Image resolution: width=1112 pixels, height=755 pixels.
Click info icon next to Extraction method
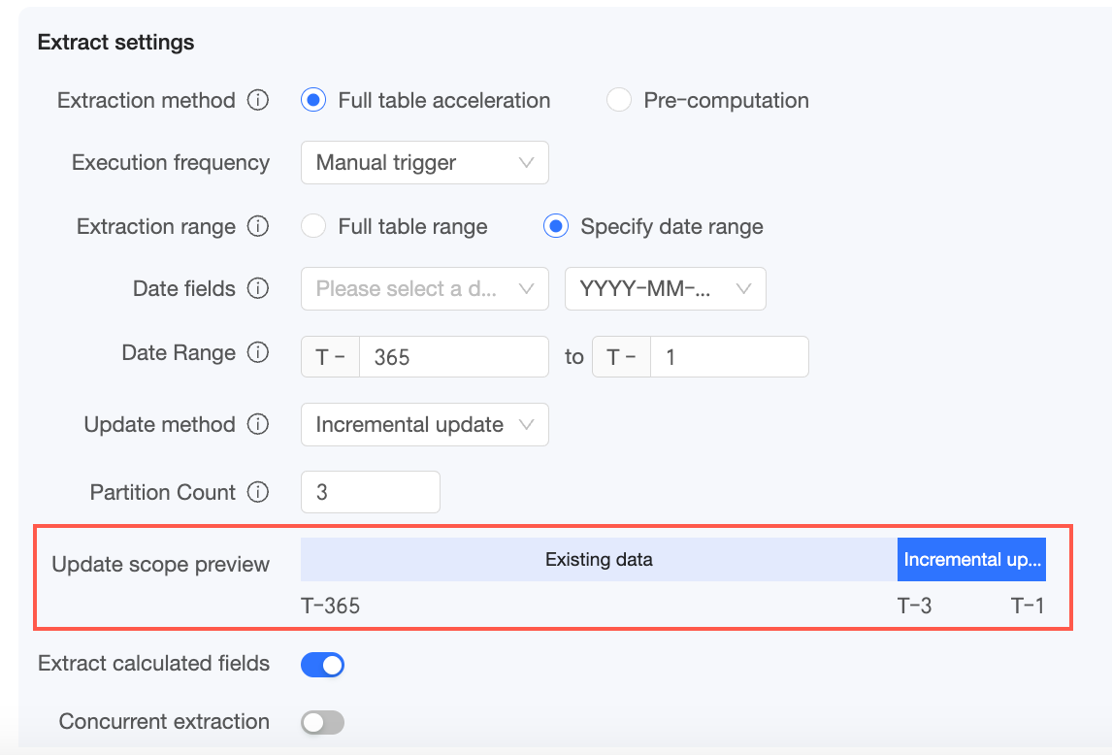[258, 101]
